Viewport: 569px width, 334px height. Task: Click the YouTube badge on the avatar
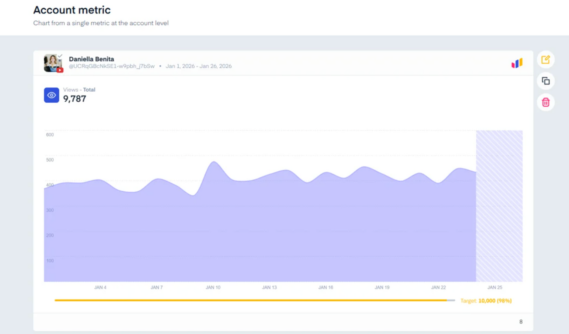pos(60,70)
